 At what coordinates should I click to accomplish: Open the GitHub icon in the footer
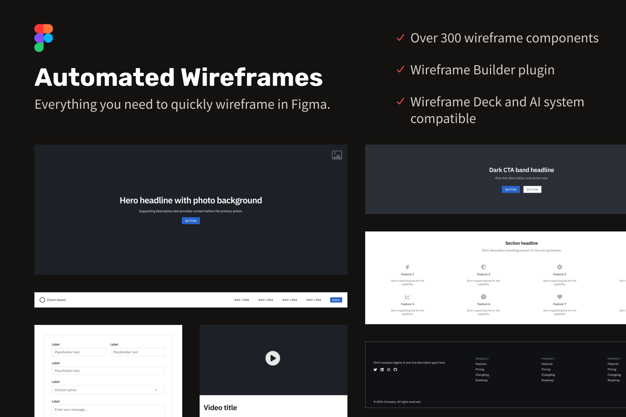coord(395,370)
